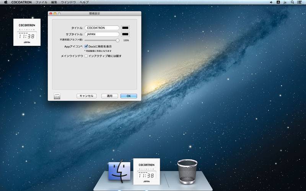
Task: Click the opacity slider knob
Action: pos(117,40)
